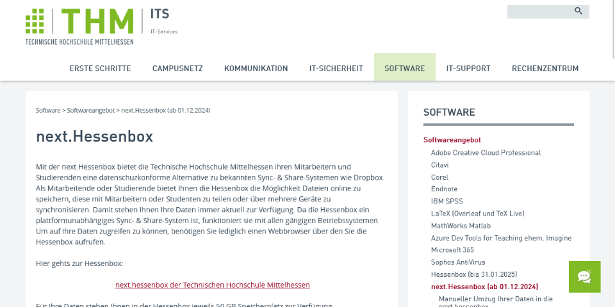Open Softwareangebot in the sidebar

click(x=452, y=140)
